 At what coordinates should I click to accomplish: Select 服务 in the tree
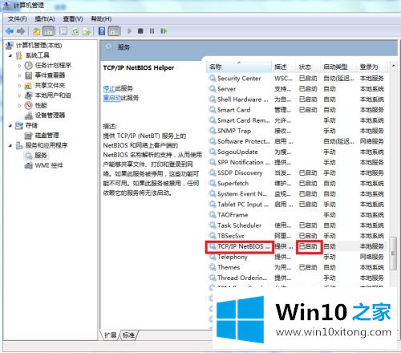point(41,156)
